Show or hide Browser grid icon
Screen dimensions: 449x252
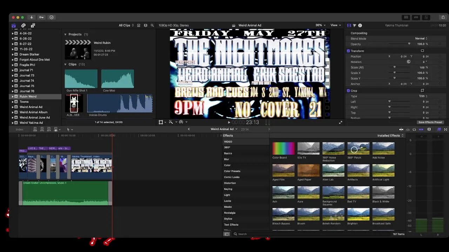pyautogui.click(x=406, y=17)
